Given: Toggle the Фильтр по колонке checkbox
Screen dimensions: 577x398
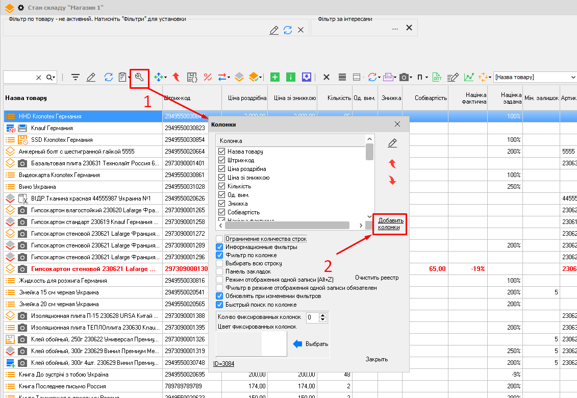Looking at the screenshot, I should coord(219,255).
